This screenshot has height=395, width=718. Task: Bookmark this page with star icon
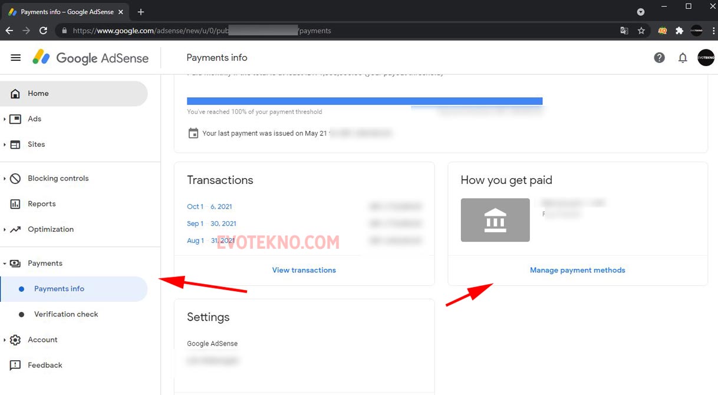coord(641,31)
